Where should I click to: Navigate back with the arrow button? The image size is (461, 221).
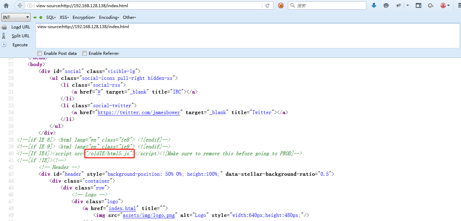(20, 5)
